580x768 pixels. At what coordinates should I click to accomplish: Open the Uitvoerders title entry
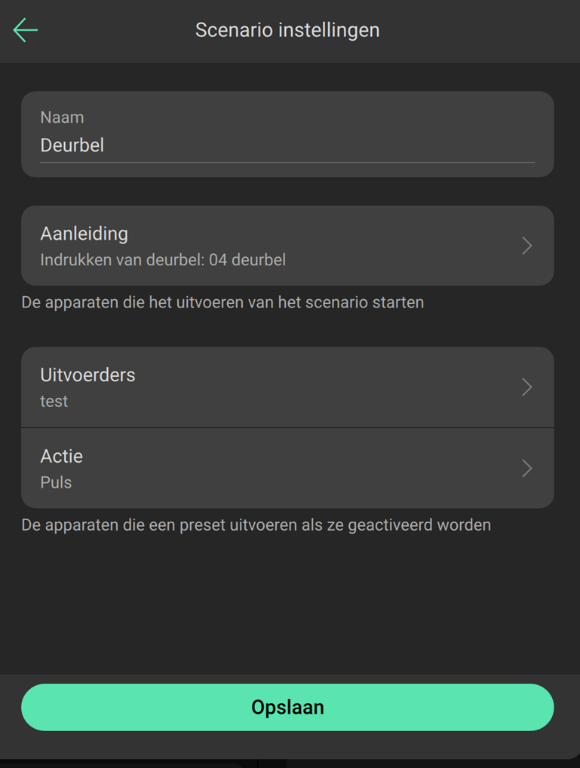[87, 375]
